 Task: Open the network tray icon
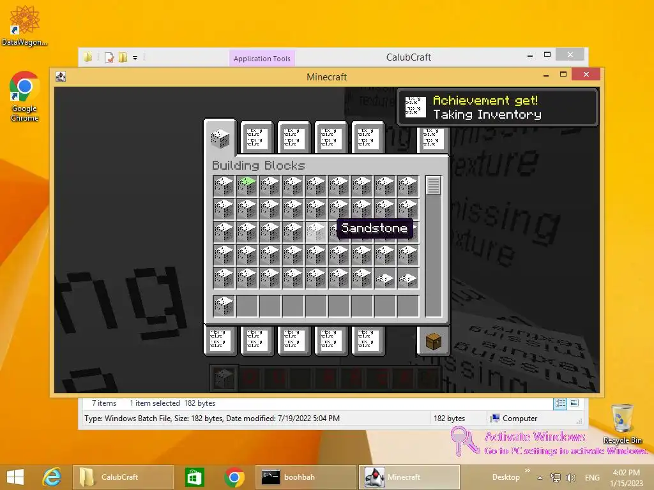pos(555,478)
